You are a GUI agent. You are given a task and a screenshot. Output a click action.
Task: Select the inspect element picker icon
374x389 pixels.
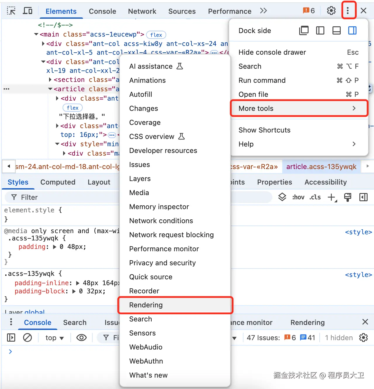(x=11, y=11)
